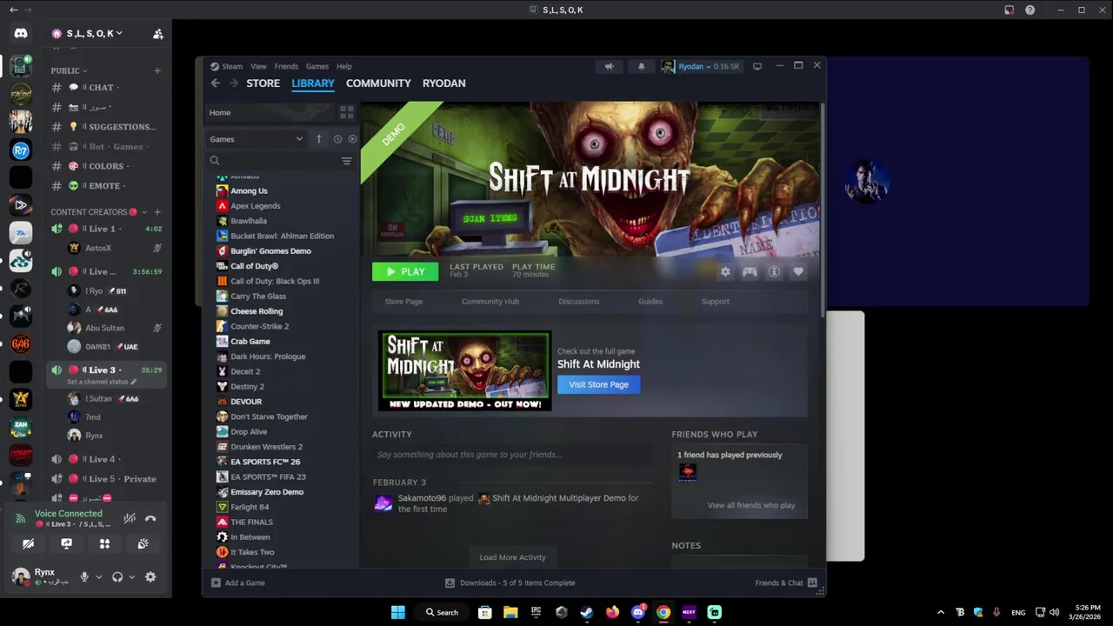Turn on camera in Discord voice panel
The image size is (1113, 626).
[x=29, y=543]
